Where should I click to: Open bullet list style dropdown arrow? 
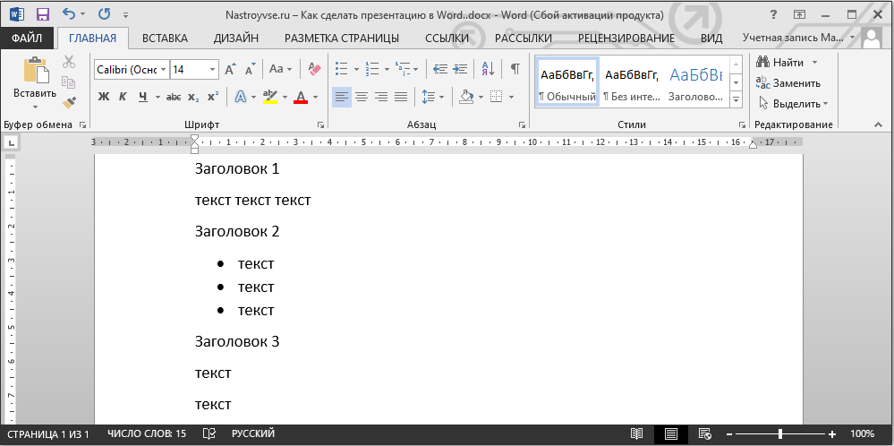pos(357,70)
